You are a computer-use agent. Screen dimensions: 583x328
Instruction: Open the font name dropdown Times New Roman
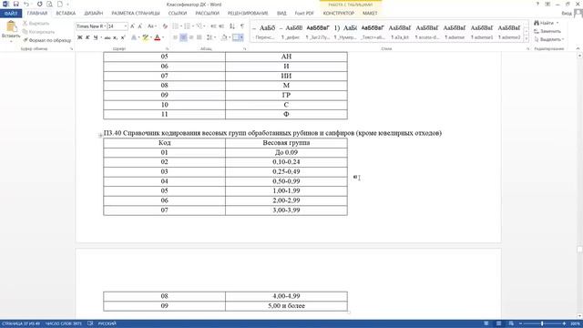click(x=105, y=26)
